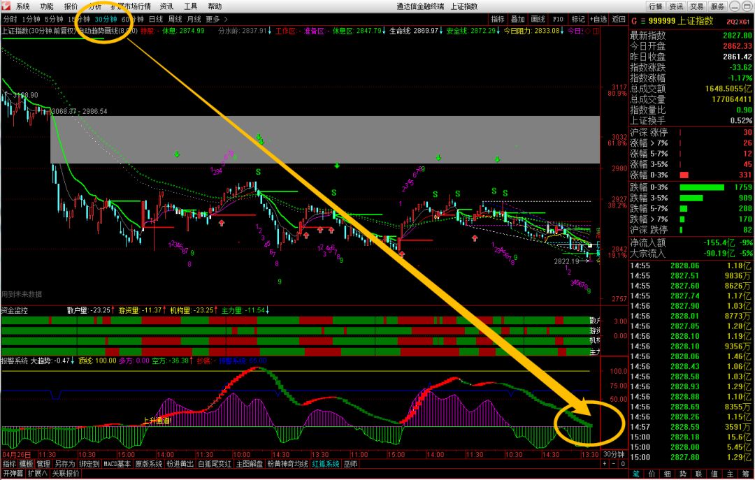Image resolution: width=755 pixels, height=480 pixels.
Task: Open the 功能 menu
Action: 47,6
